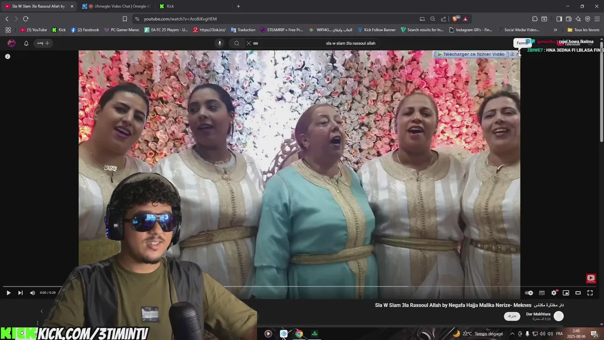Open Brave VPN shield icon
Screen dimensions: 604x340
coord(587,19)
